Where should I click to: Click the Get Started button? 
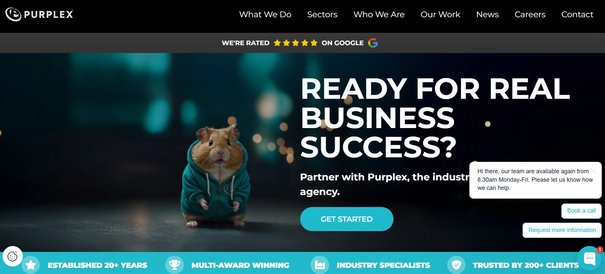[347, 219]
